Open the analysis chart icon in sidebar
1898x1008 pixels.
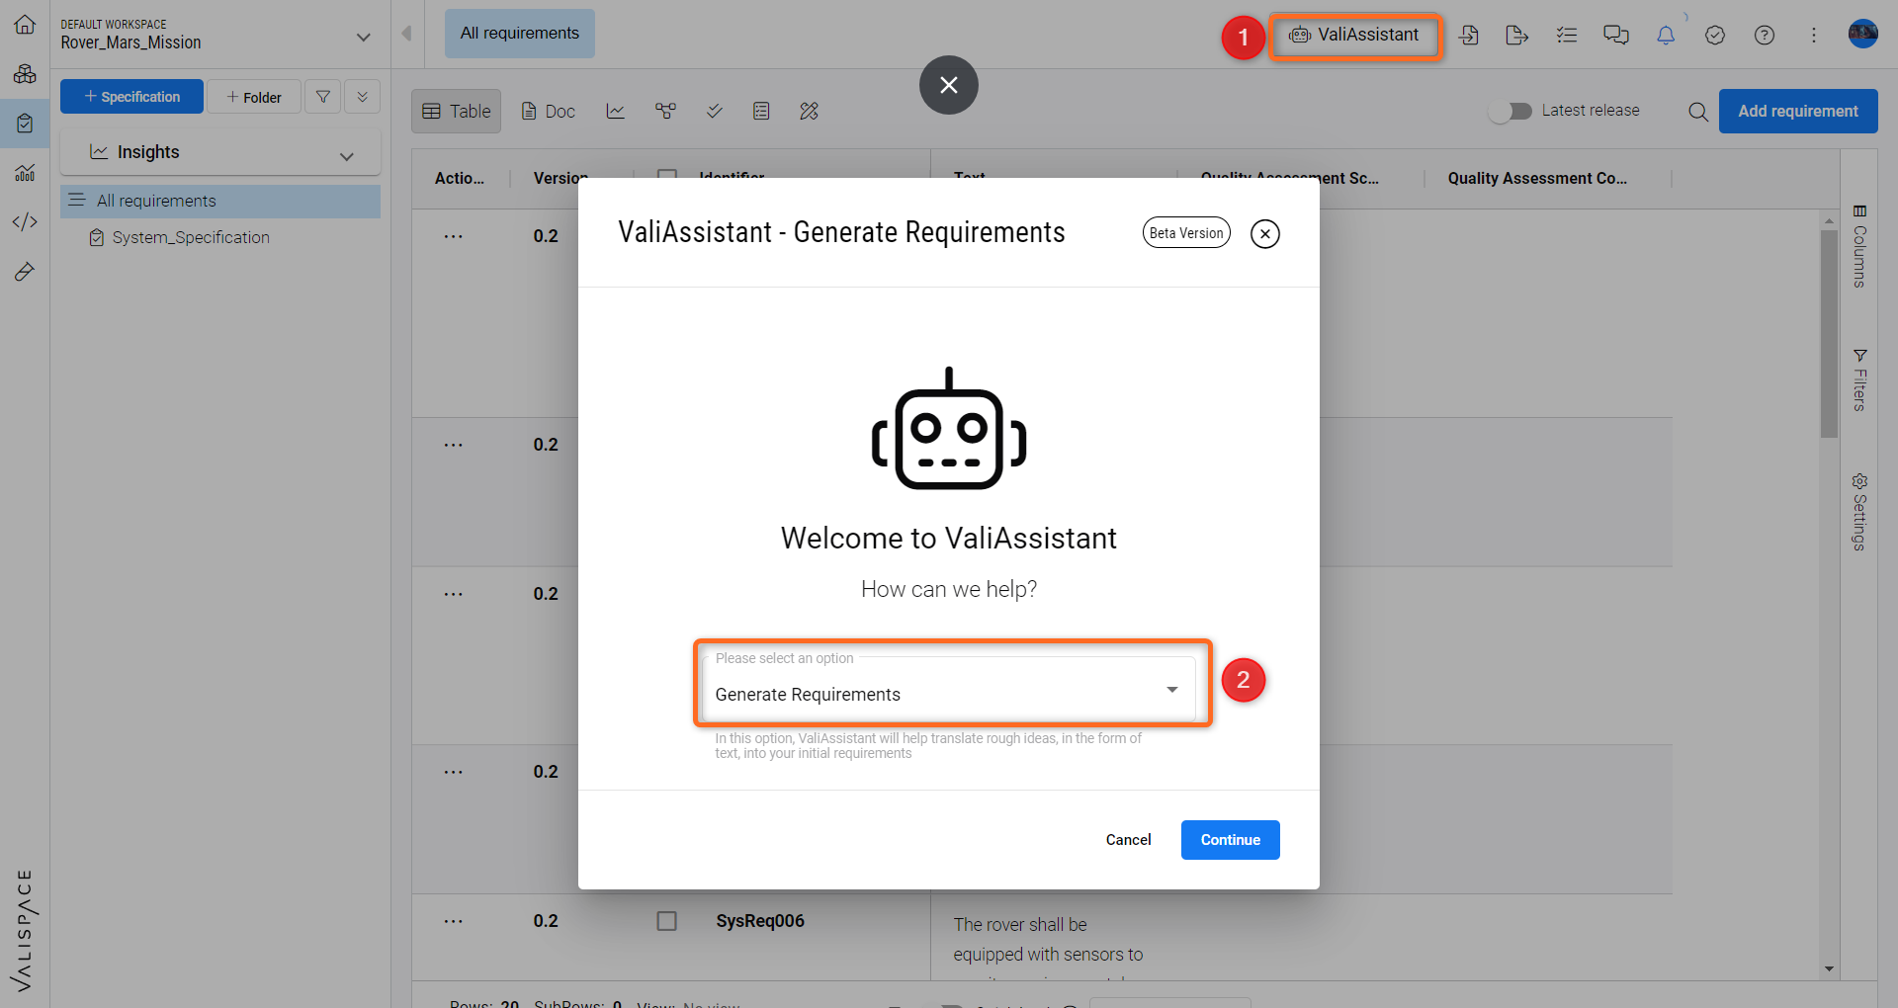tap(25, 173)
